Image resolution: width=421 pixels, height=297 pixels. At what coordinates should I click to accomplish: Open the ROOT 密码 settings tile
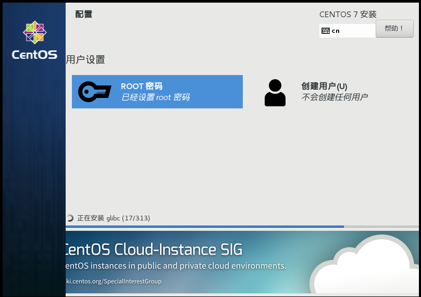pyautogui.click(x=157, y=92)
